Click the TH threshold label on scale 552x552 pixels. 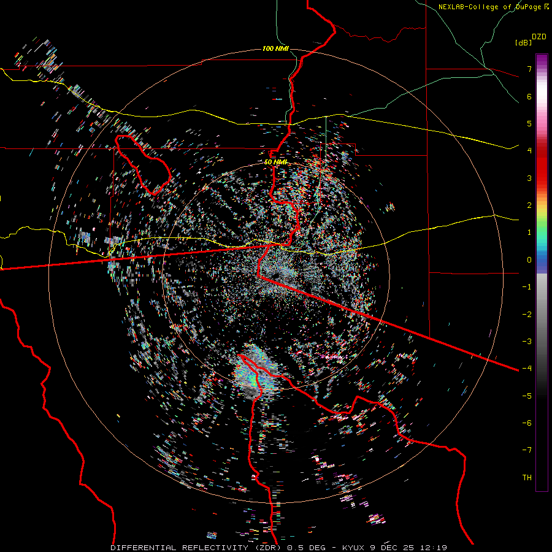[527, 477]
